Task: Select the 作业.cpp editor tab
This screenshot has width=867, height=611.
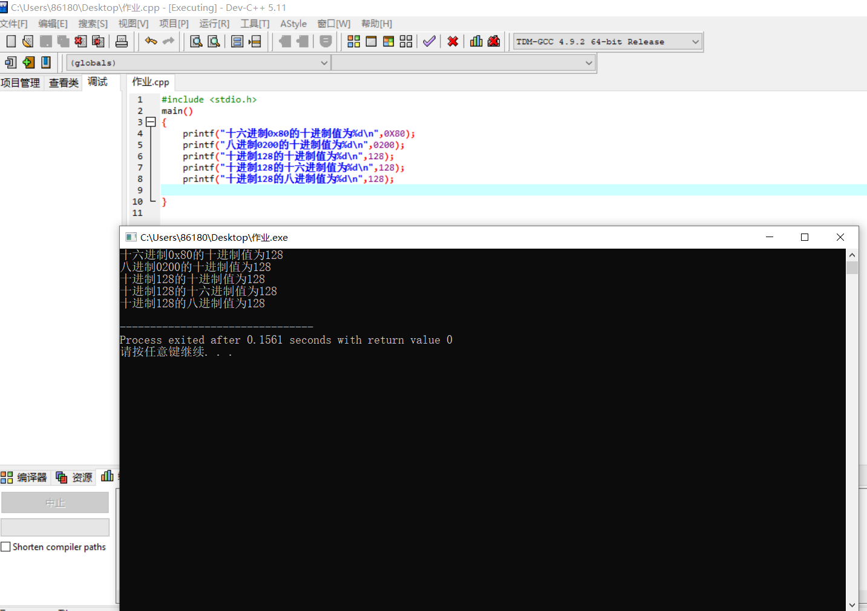Action: [151, 82]
